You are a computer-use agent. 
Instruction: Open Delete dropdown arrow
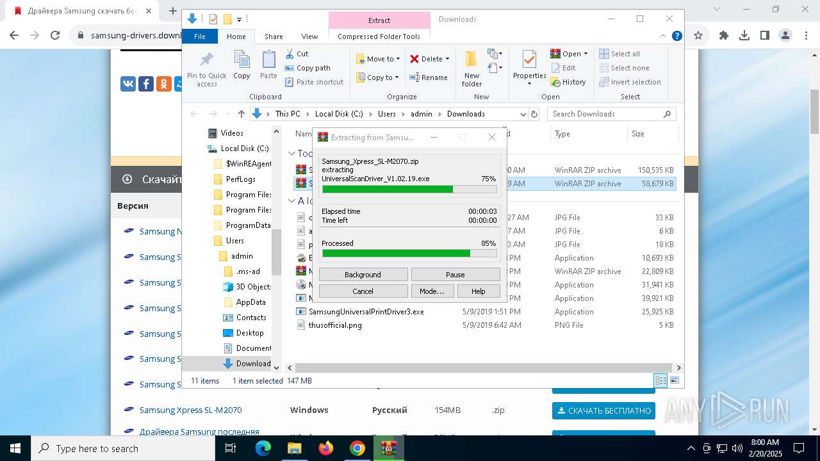pos(447,59)
